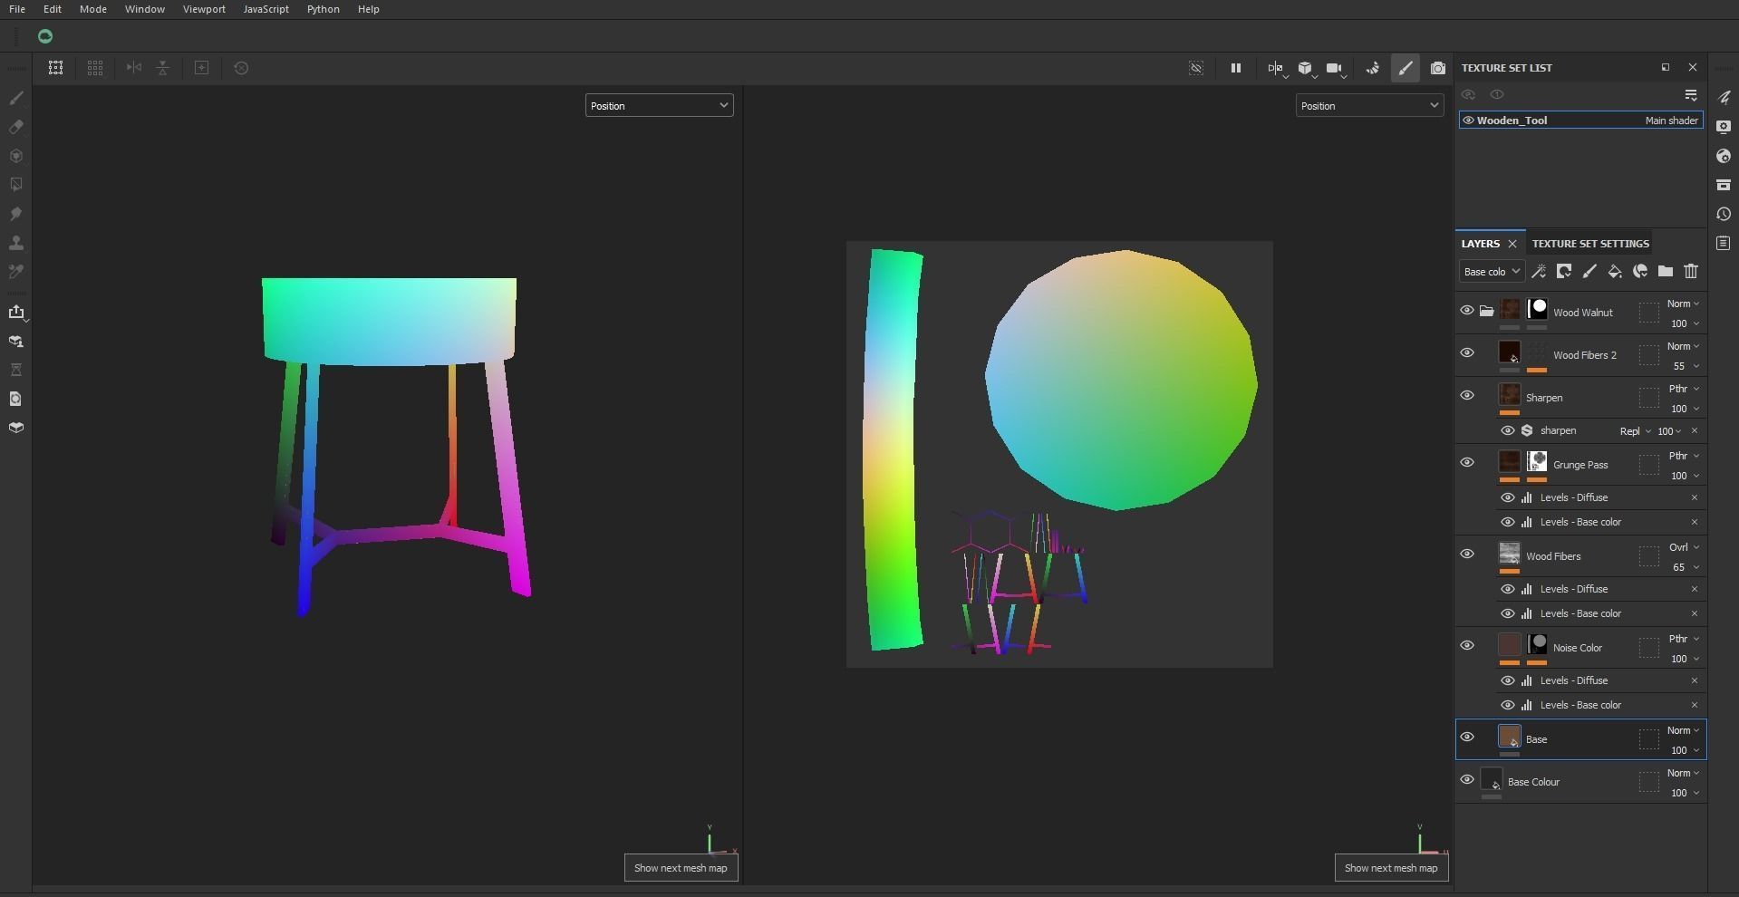This screenshot has width=1739, height=897.
Task: Open the 3D view mode cube icon
Action: tap(1305, 68)
